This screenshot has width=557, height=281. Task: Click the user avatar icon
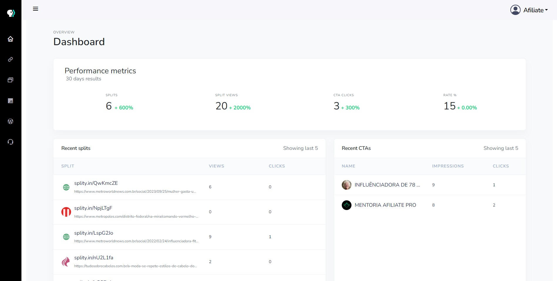click(x=515, y=10)
